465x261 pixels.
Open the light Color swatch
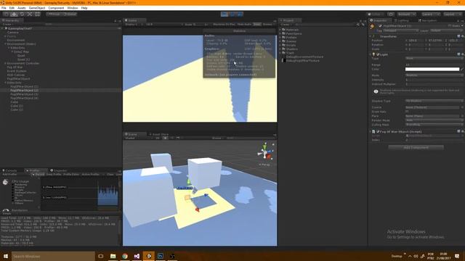432,70
